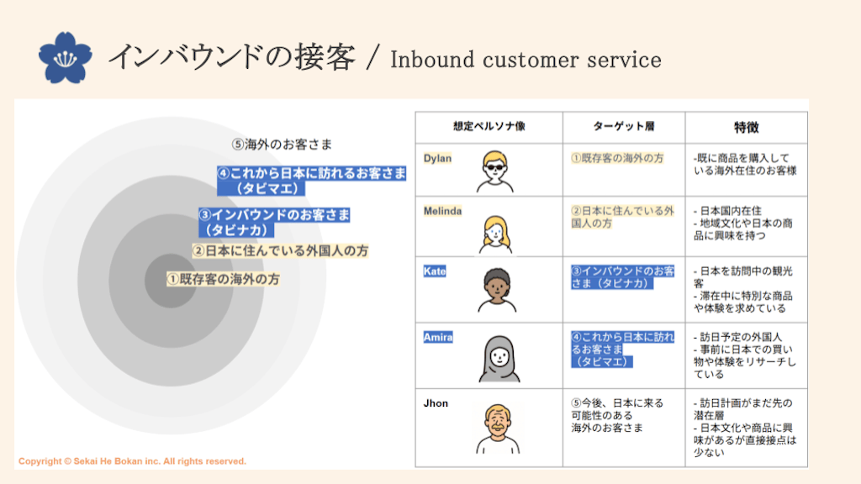This screenshot has width=861, height=484.
Task: Click the Inbound customer service title
Action: [526, 59]
